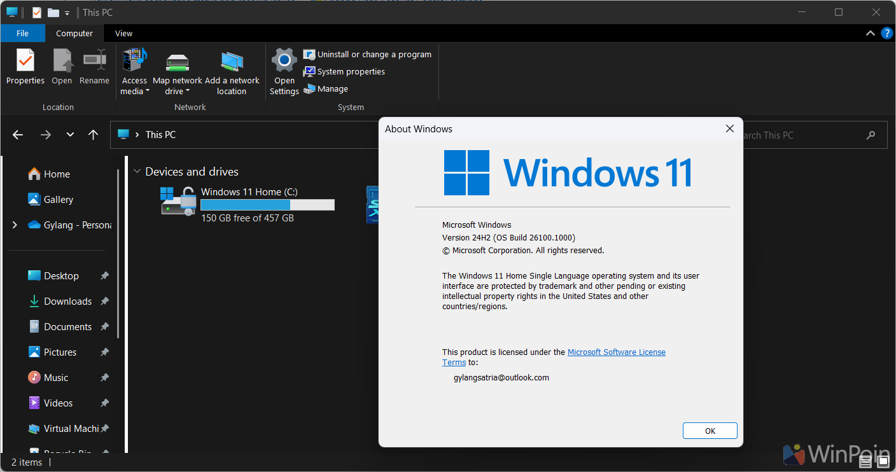
Task: Unpin Pictures using its pin icon
Action: point(104,352)
